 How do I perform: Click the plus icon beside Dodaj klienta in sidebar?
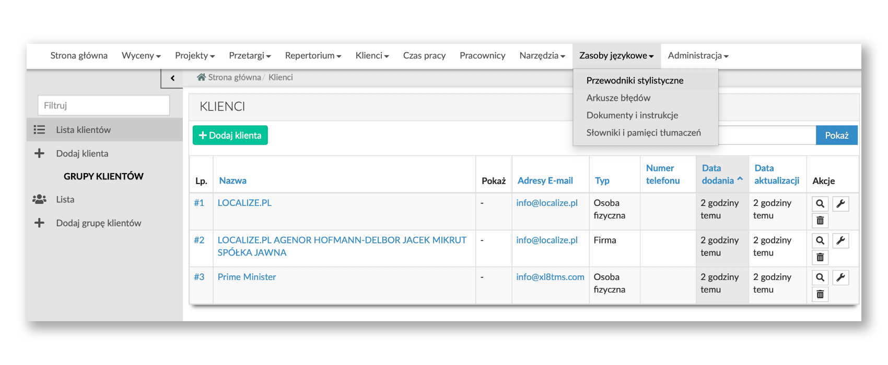[39, 153]
